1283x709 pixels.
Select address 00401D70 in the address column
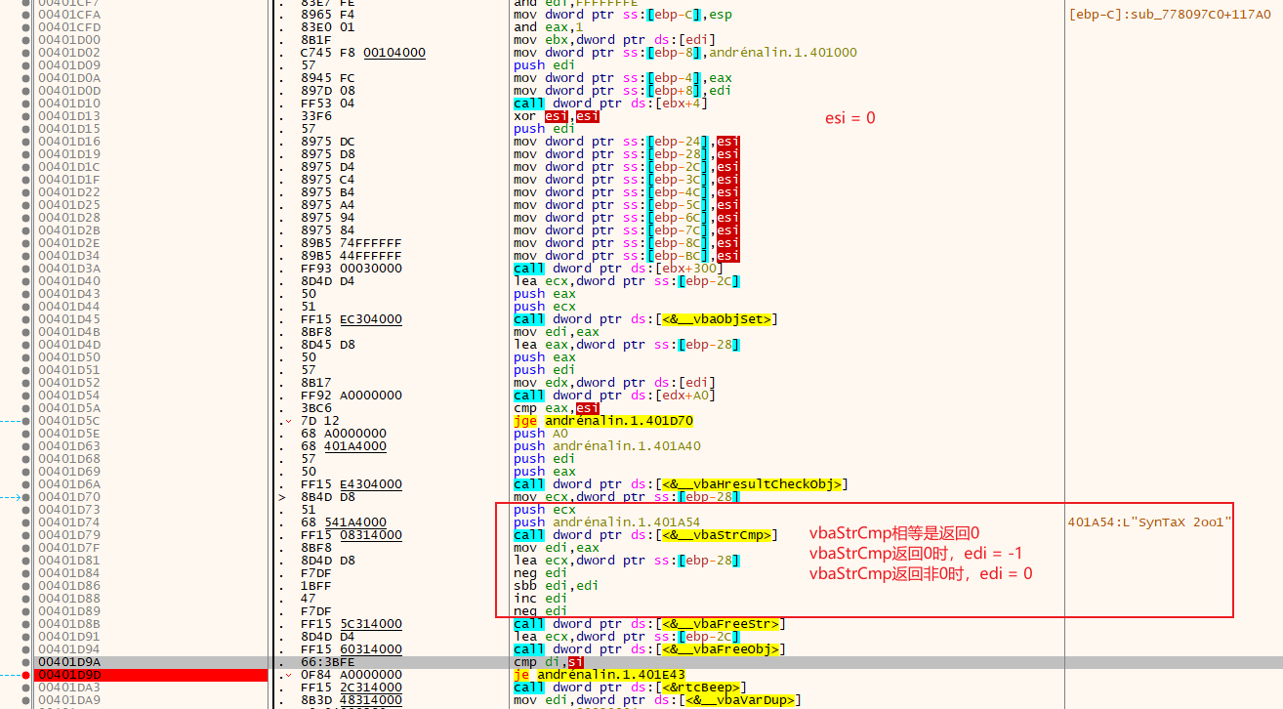[x=69, y=497]
